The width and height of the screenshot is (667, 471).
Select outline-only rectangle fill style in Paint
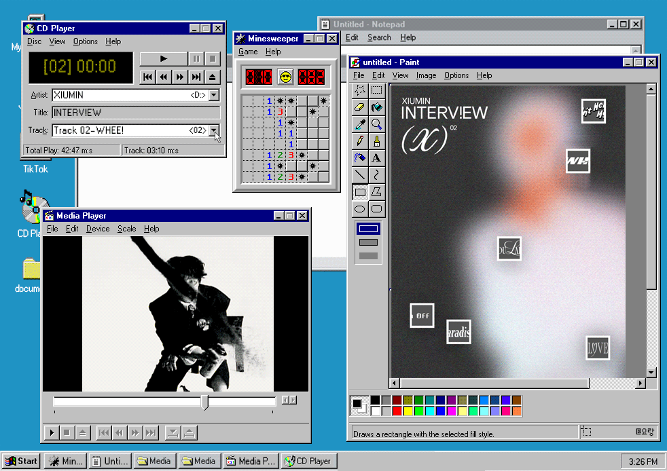coord(368,229)
